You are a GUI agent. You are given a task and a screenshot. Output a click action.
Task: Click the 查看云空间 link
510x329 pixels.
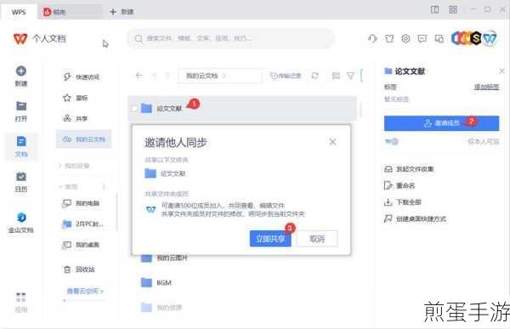85,291
